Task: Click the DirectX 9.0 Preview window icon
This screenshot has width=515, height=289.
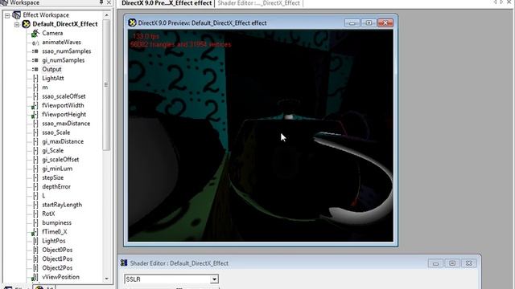Action: pos(132,22)
